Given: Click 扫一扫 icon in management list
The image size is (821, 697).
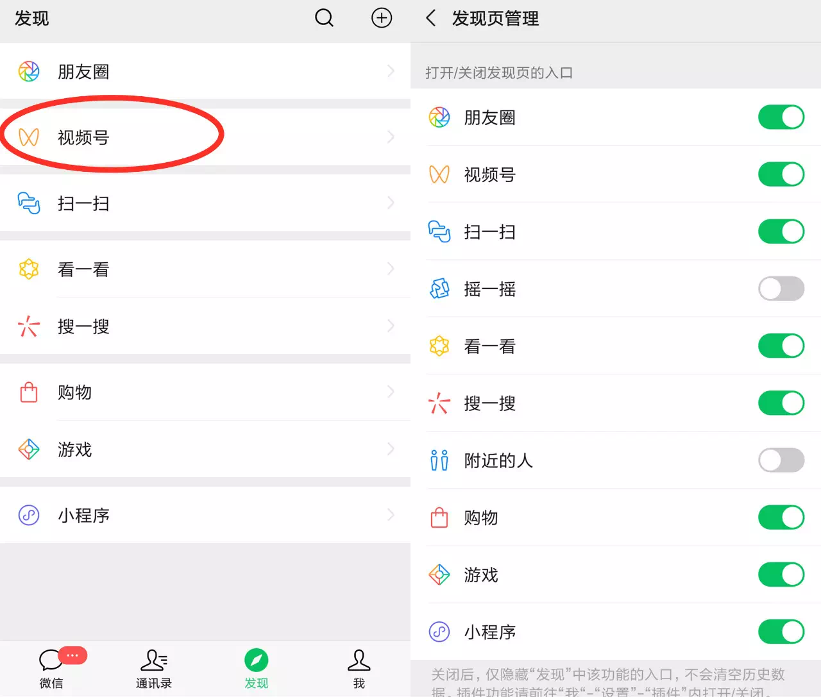Looking at the screenshot, I should tap(439, 231).
